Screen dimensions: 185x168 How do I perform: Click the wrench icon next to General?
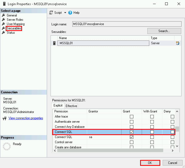[3, 15]
